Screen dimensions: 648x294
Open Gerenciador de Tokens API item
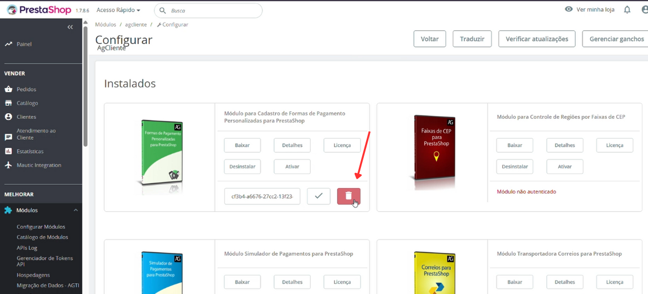[x=45, y=261]
